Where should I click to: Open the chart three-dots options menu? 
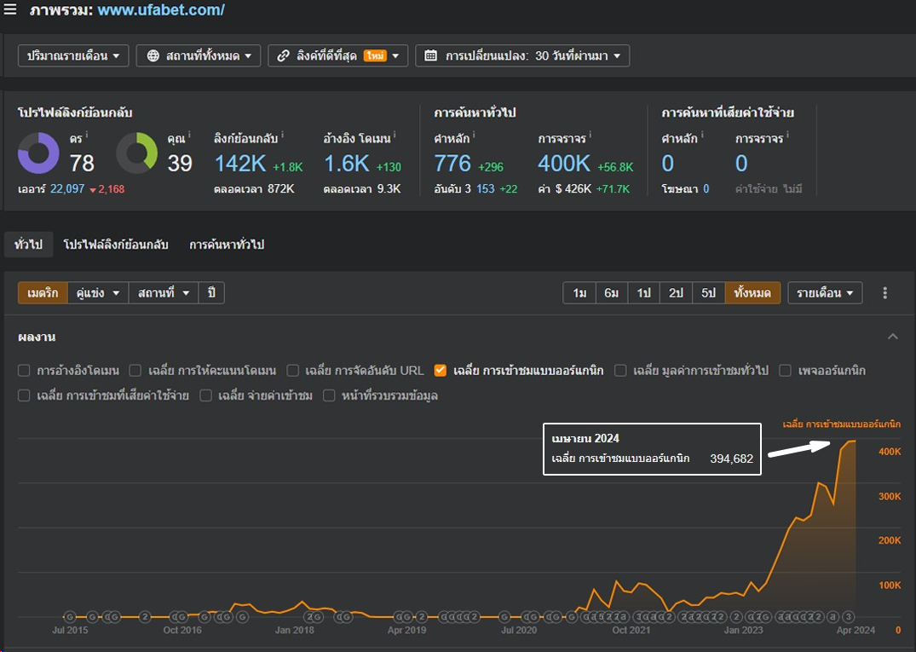[885, 292]
